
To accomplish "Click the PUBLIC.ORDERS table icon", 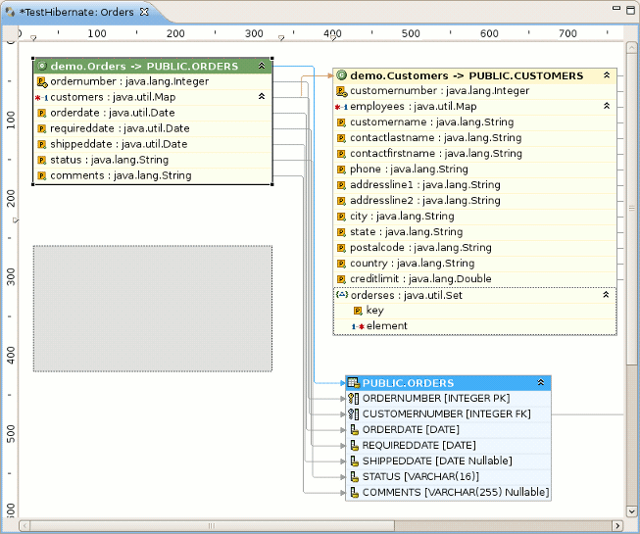I will point(353,383).
